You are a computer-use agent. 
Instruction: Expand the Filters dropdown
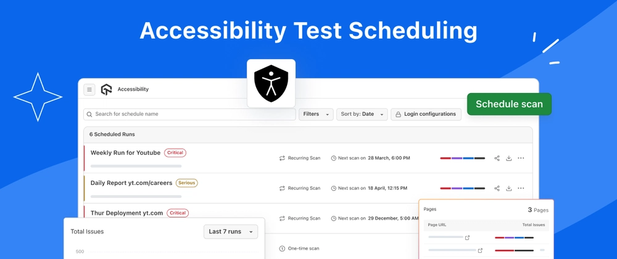pos(316,114)
